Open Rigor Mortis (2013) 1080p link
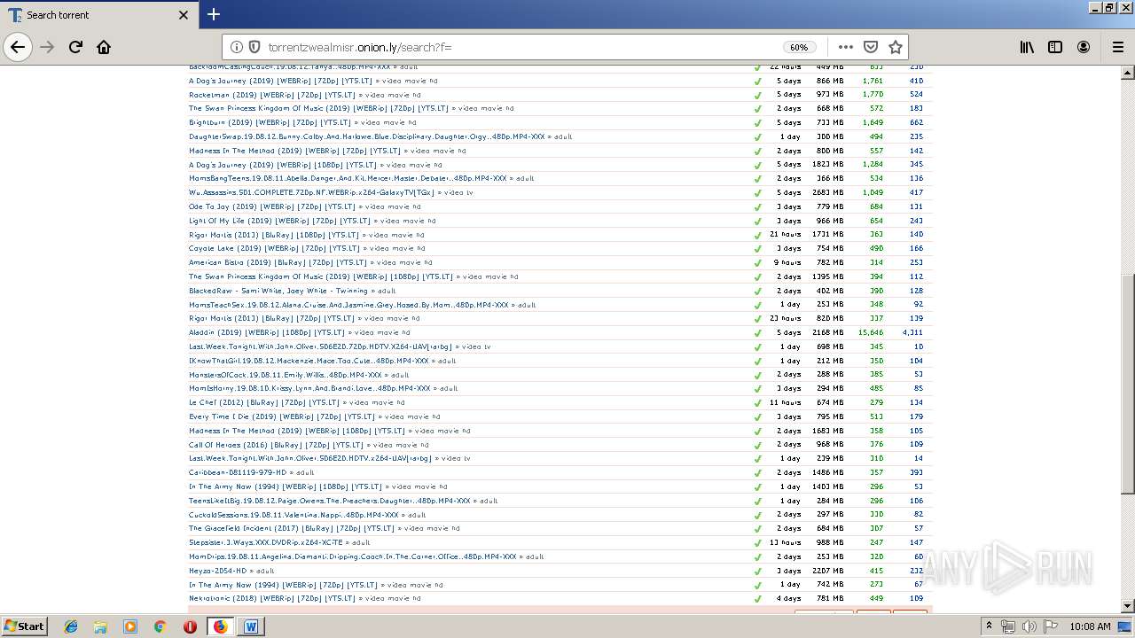 click(x=274, y=235)
